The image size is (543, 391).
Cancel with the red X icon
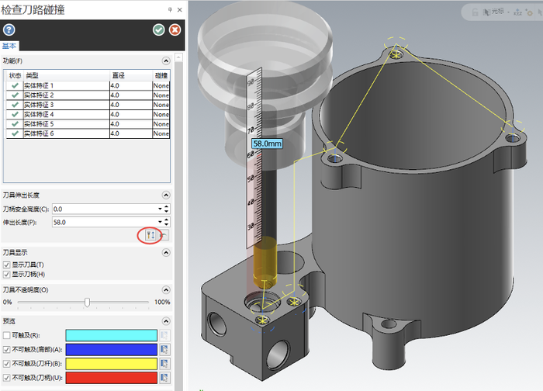(175, 30)
